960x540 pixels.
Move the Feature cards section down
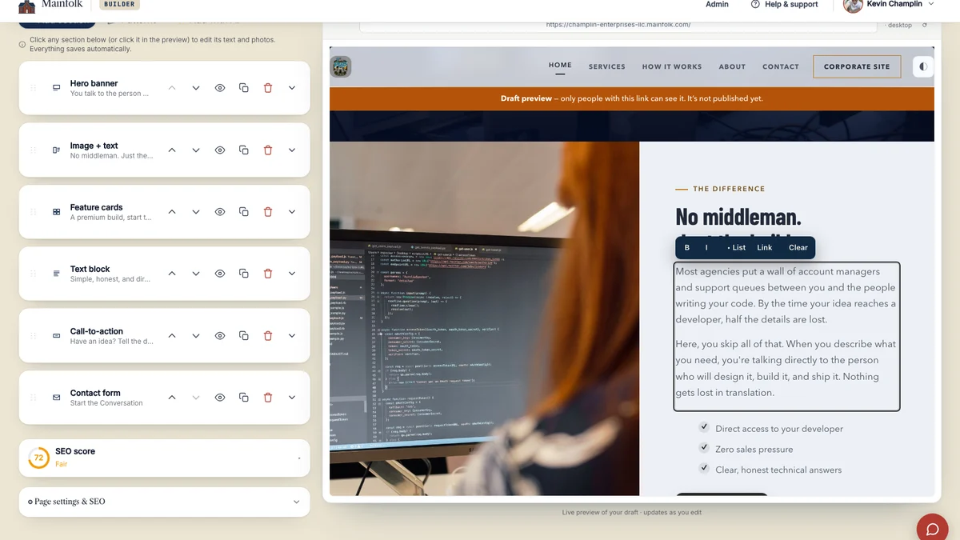click(x=196, y=212)
